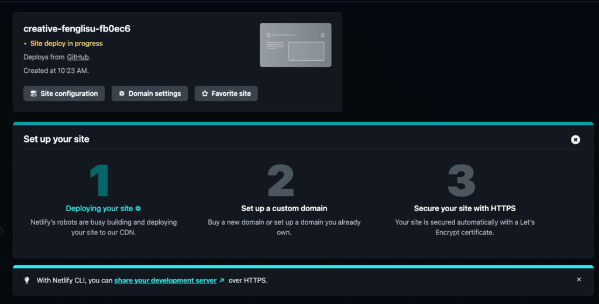Click Netlify's robots description text
The height and width of the screenshot is (304, 599).
point(104,227)
